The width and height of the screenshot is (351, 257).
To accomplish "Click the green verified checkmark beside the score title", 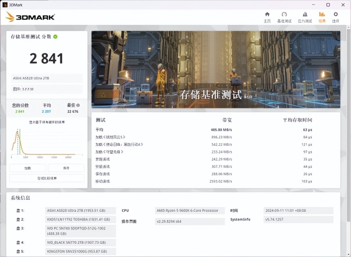I will pyautogui.click(x=55, y=37).
